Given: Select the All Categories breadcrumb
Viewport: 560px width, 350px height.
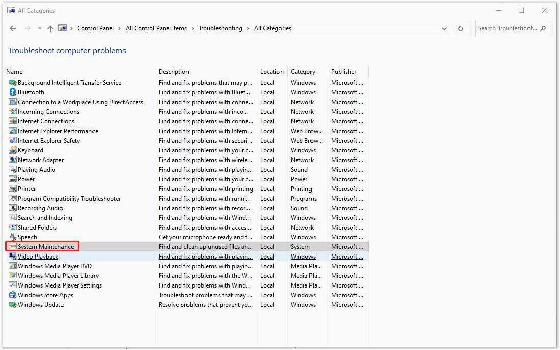Looking at the screenshot, I should 272,28.
